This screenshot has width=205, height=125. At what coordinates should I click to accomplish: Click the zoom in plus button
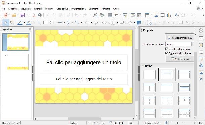point(195,123)
